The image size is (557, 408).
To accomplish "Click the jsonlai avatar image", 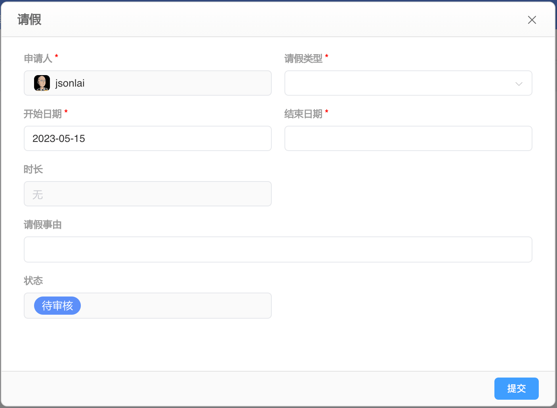I will [42, 83].
